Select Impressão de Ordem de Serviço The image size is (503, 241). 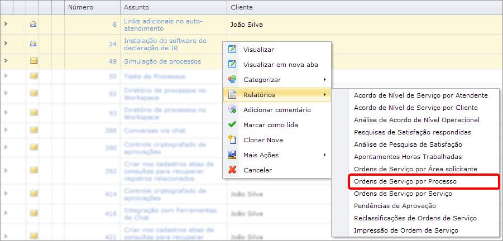(x=406, y=230)
